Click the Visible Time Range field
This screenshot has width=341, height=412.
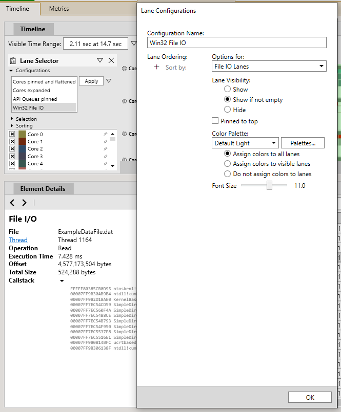95,44
